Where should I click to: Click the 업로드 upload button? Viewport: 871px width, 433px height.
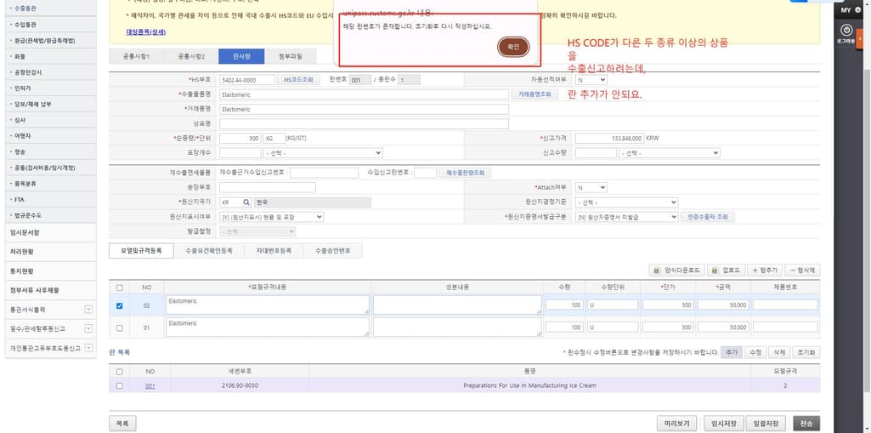coord(726,271)
